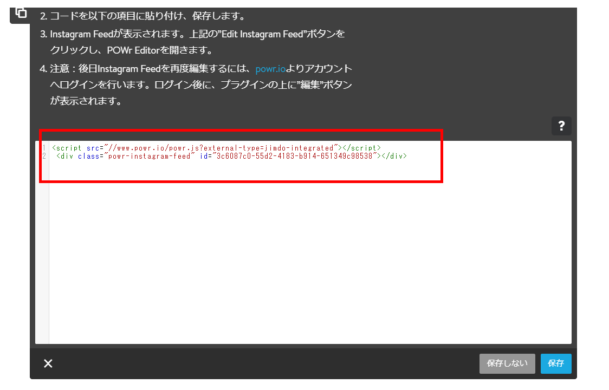609x390 pixels.
Task: Click the closing </div> tag
Action: click(394, 156)
